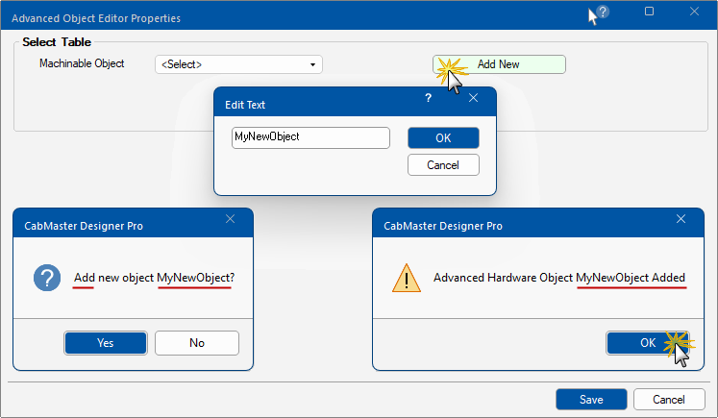Image resolution: width=718 pixels, height=418 pixels.
Task: Cancel the Advanced Object Editor Properties window
Action: 669,400
